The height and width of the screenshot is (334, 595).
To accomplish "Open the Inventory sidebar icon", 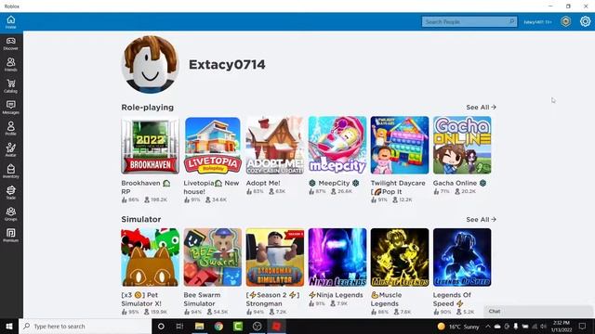I will (x=10, y=171).
